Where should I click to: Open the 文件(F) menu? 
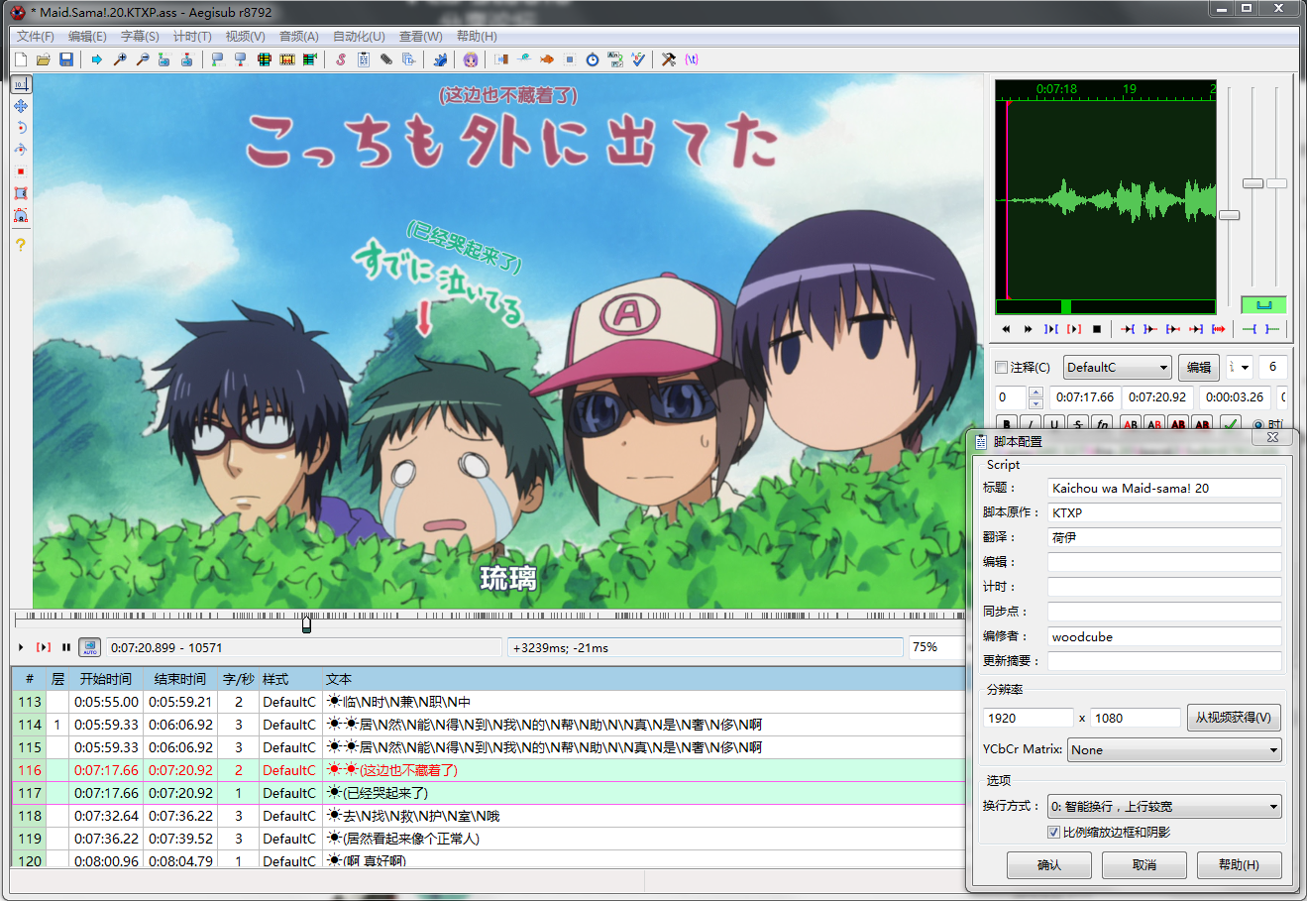(36, 37)
